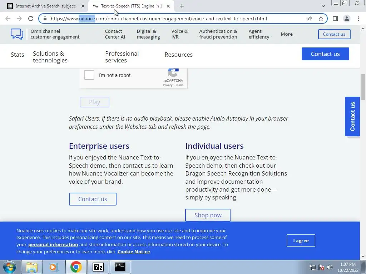Viewport: 366px width, 274px height.
Task: Open Agent efficiency menu
Action: click(259, 34)
